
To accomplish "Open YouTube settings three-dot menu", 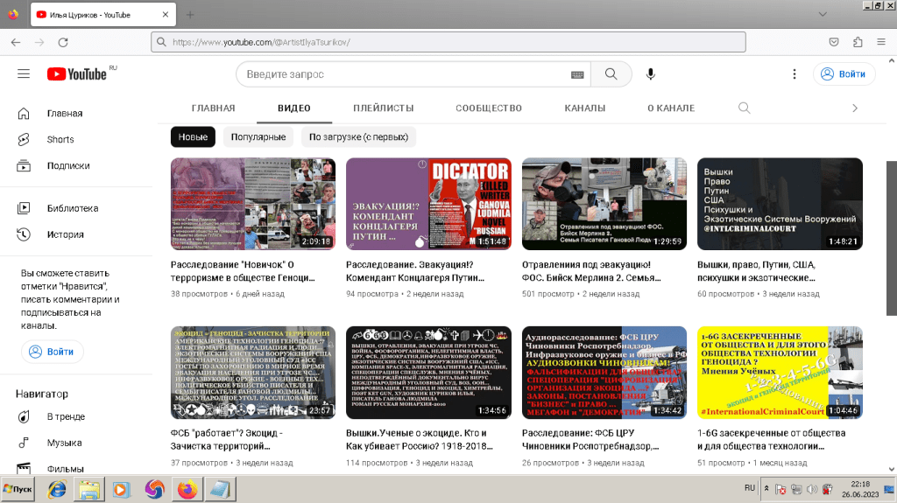I will [794, 74].
